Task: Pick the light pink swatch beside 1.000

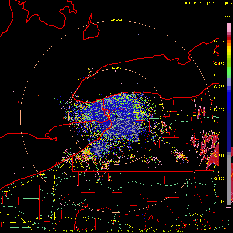Action: click(x=229, y=28)
